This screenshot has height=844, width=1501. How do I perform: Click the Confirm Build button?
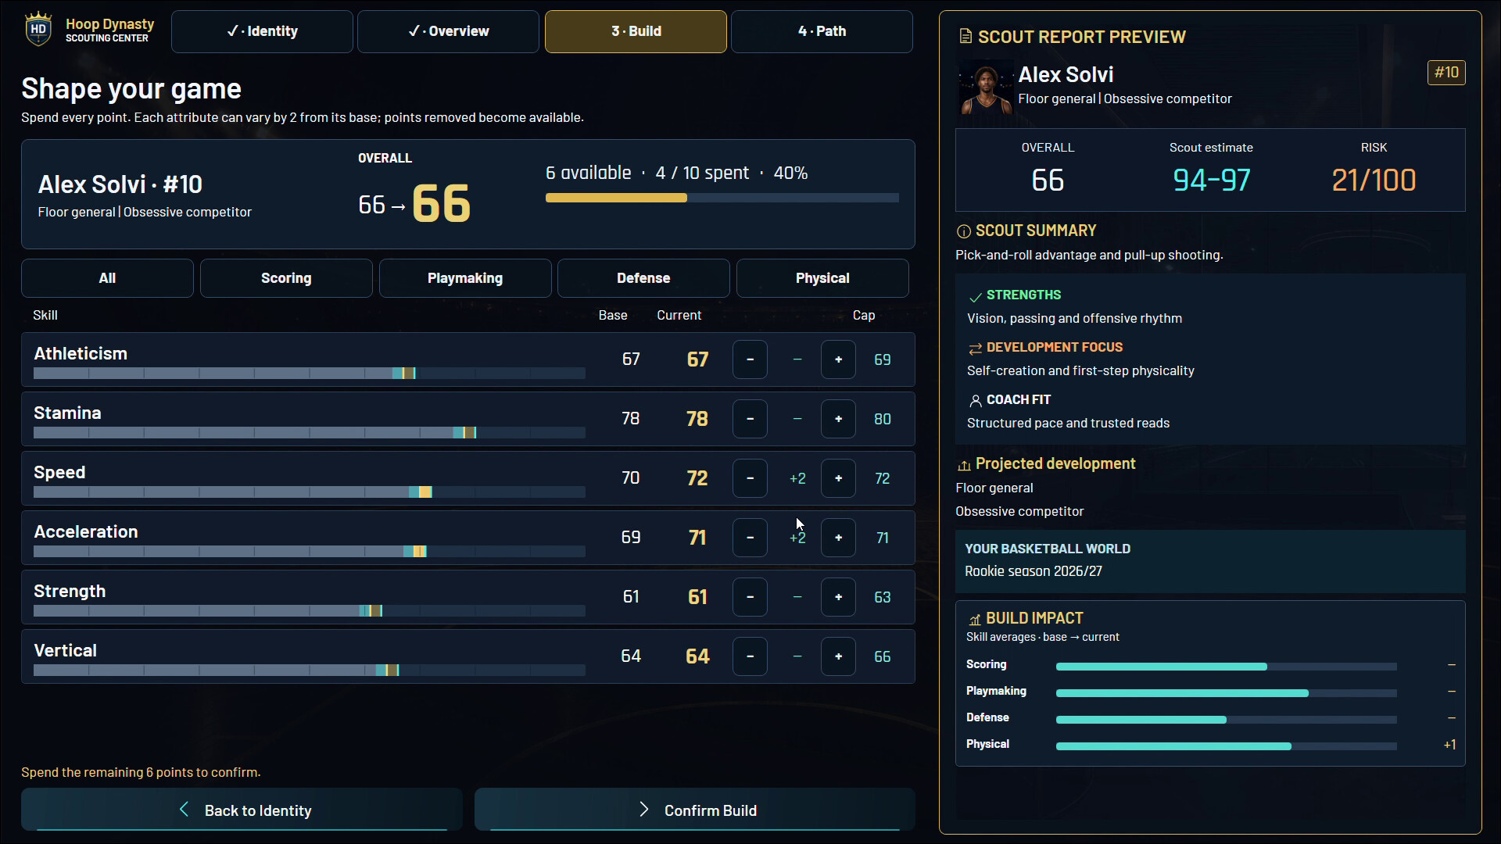point(695,810)
